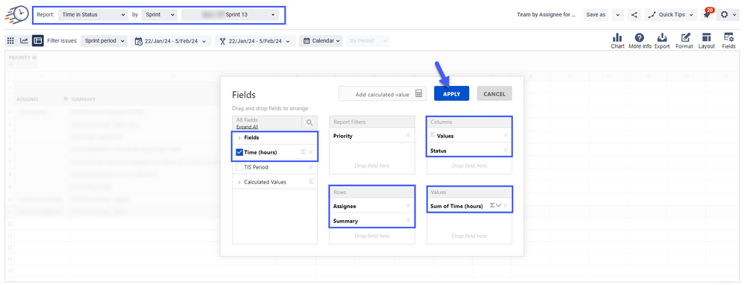Click the Fields toolbar icon
This screenshot has width=745, height=285.
(729, 41)
